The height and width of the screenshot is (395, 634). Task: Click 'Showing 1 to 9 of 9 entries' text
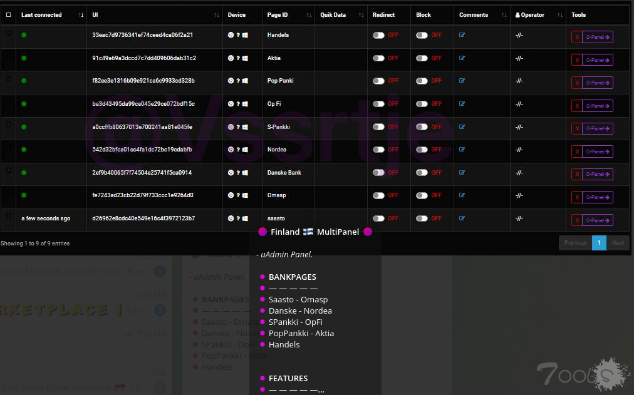tap(35, 244)
